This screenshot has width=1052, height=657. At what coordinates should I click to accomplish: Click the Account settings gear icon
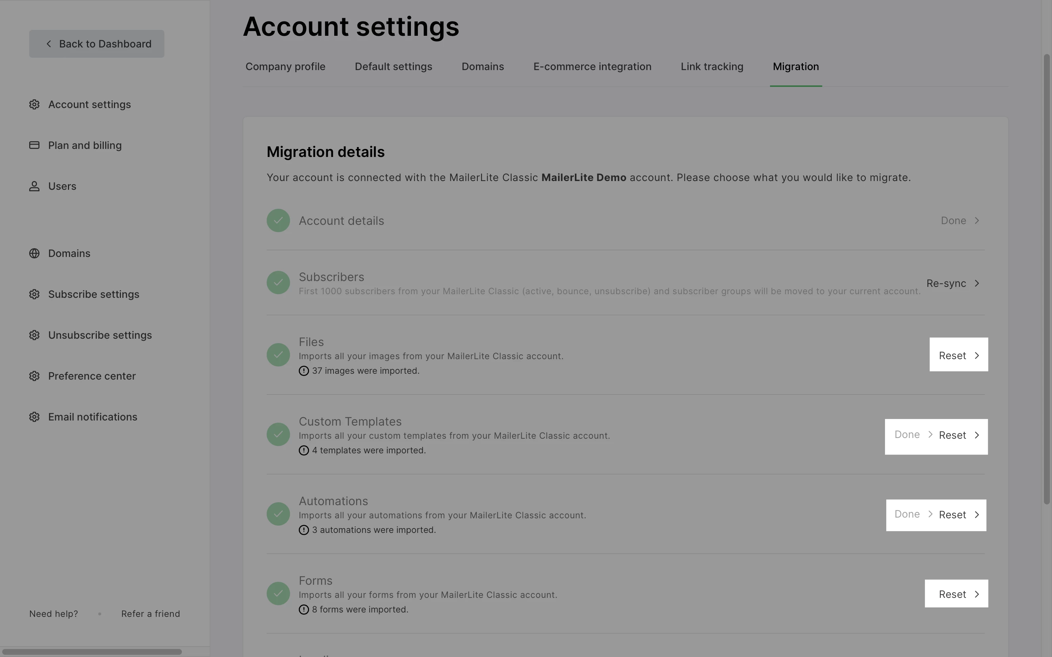point(34,105)
